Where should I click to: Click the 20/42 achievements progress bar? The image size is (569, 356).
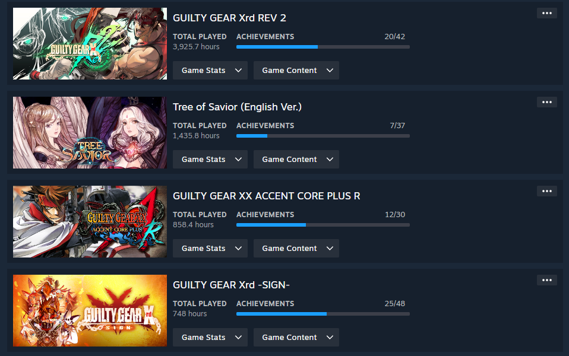[x=323, y=47]
